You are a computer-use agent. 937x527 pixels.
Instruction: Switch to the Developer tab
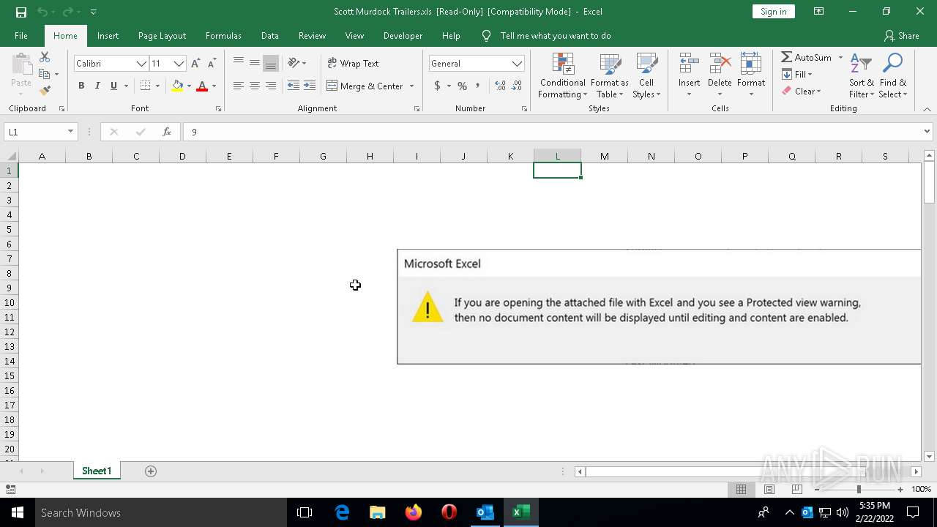click(x=403, y=36)
